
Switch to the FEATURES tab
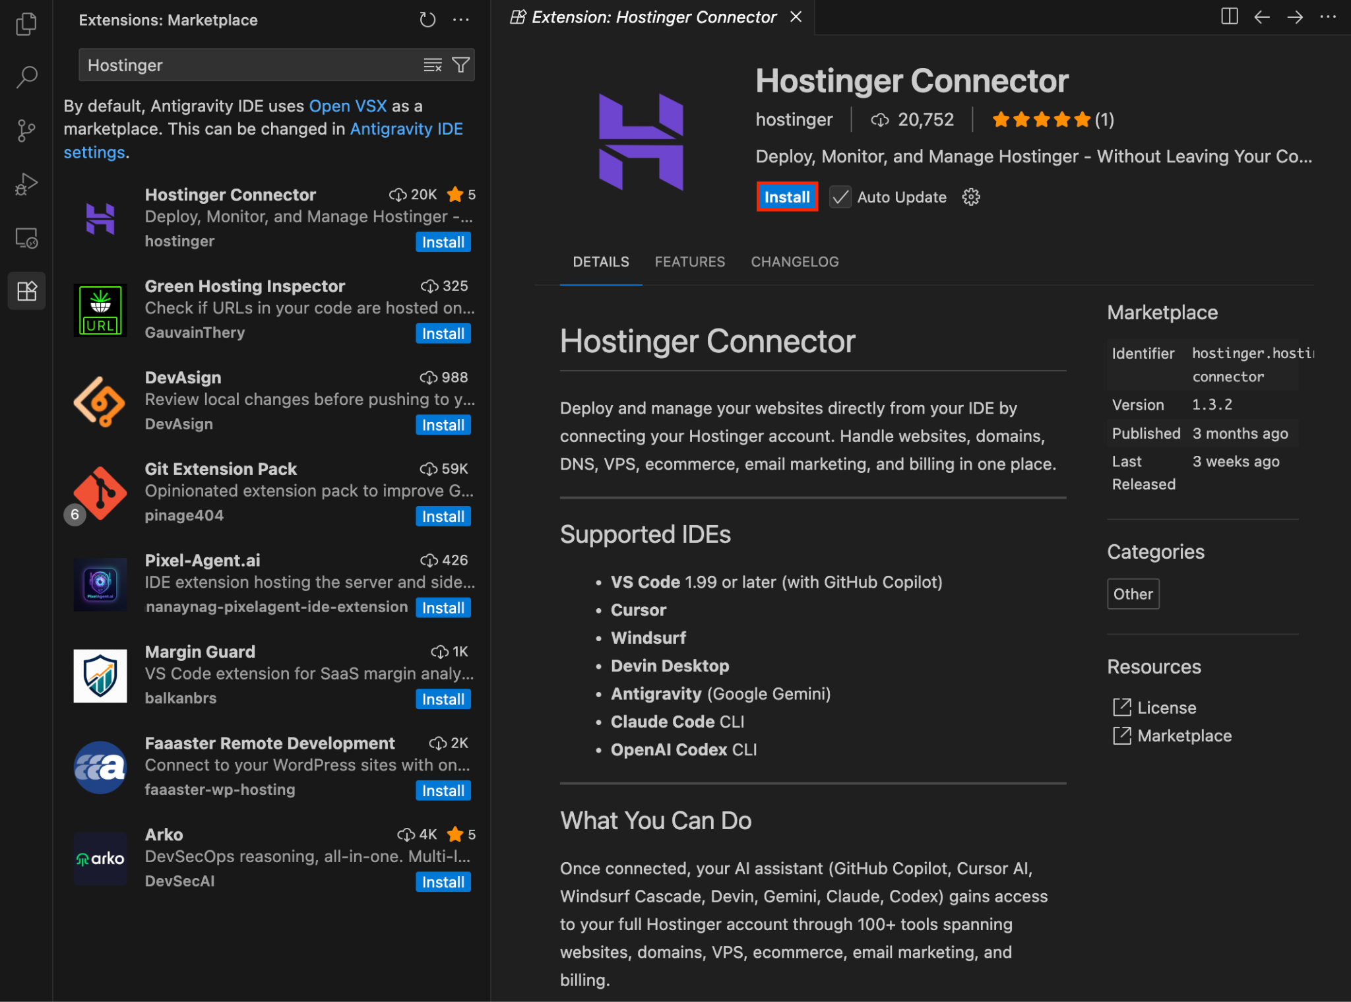[x=690, y=262]
